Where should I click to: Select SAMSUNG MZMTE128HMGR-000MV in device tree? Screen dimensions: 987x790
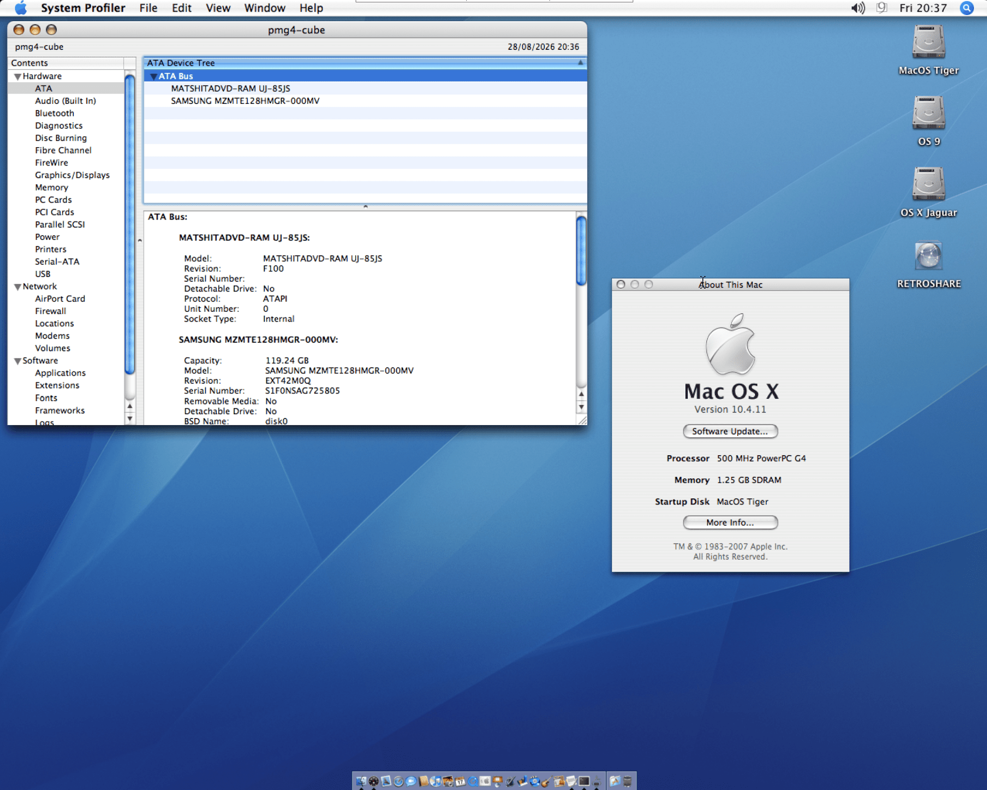245,101
